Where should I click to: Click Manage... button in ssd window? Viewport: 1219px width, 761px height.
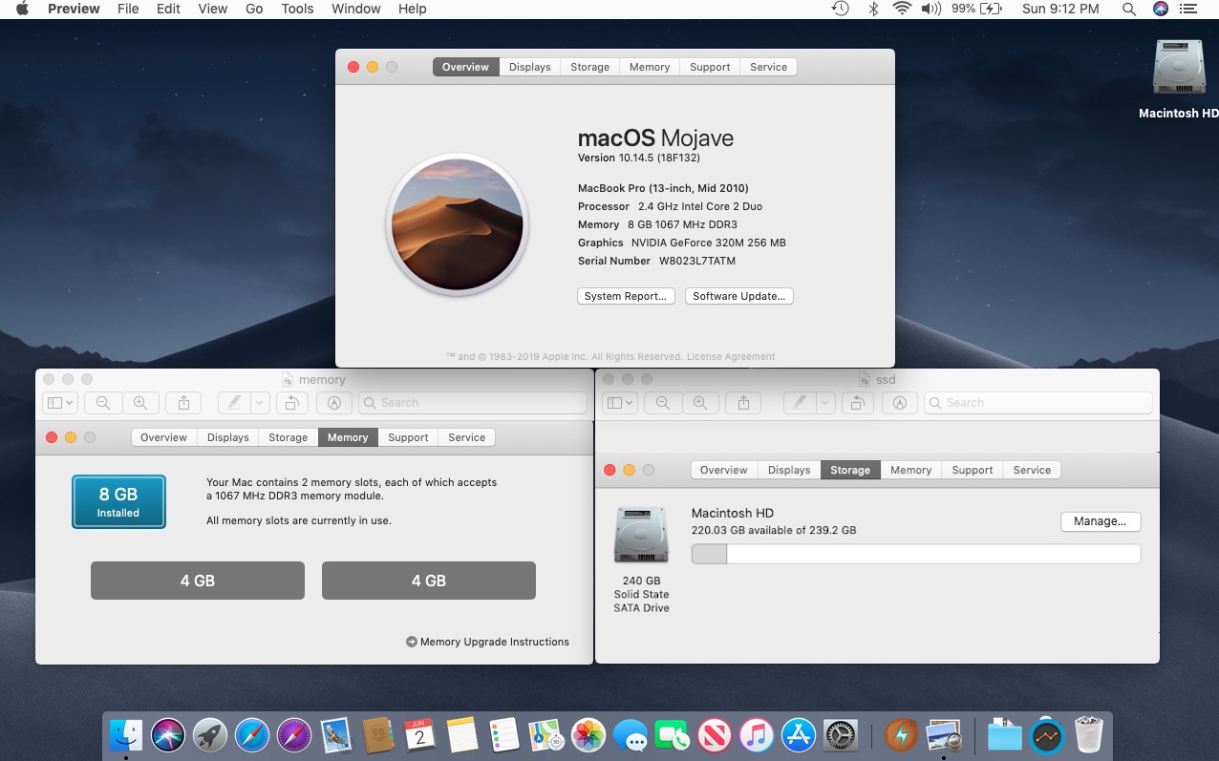(x=1101, y=521)
